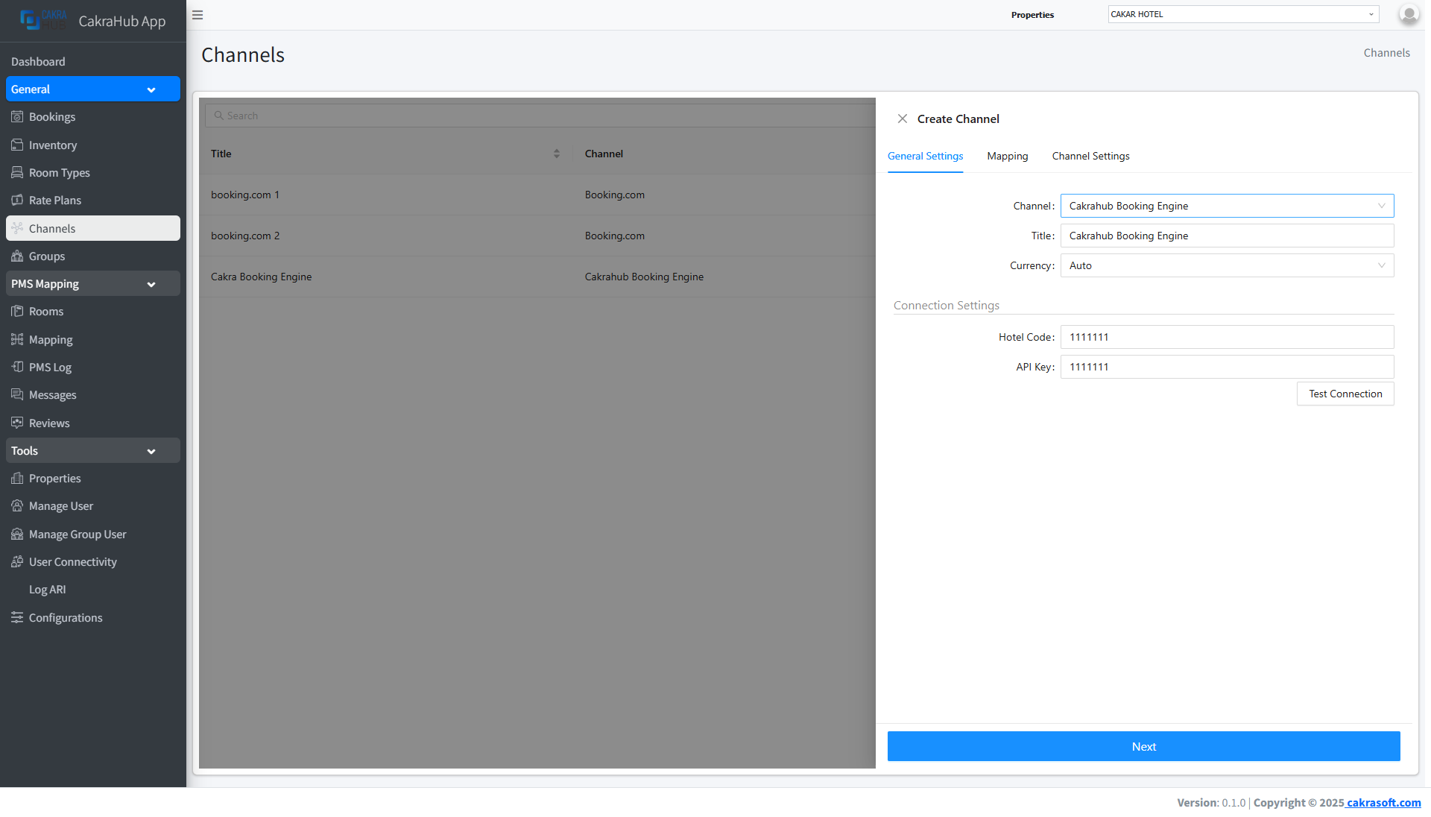Sort the table by Title column
This screenshot has height=817, width=1431.
(x=556, y=154)
